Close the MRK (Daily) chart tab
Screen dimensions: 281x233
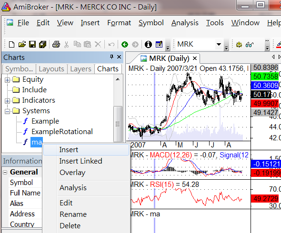pos(195,58)
